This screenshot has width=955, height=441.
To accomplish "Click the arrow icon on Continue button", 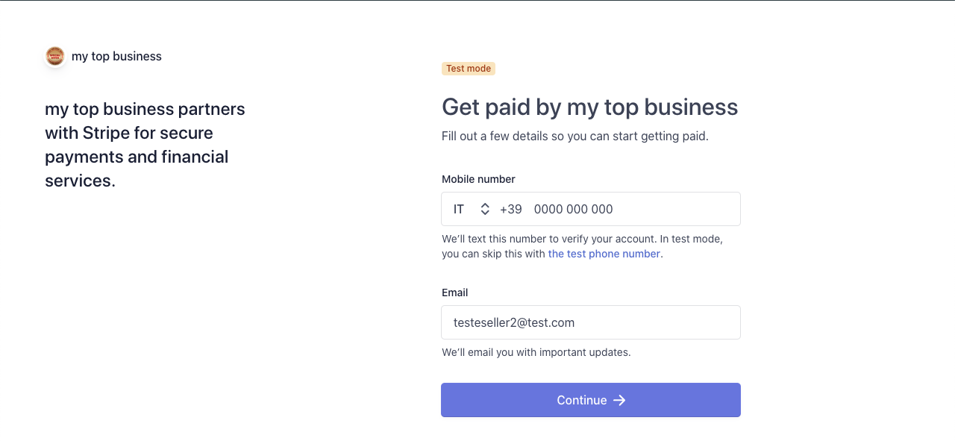I will tap(619, 401).
